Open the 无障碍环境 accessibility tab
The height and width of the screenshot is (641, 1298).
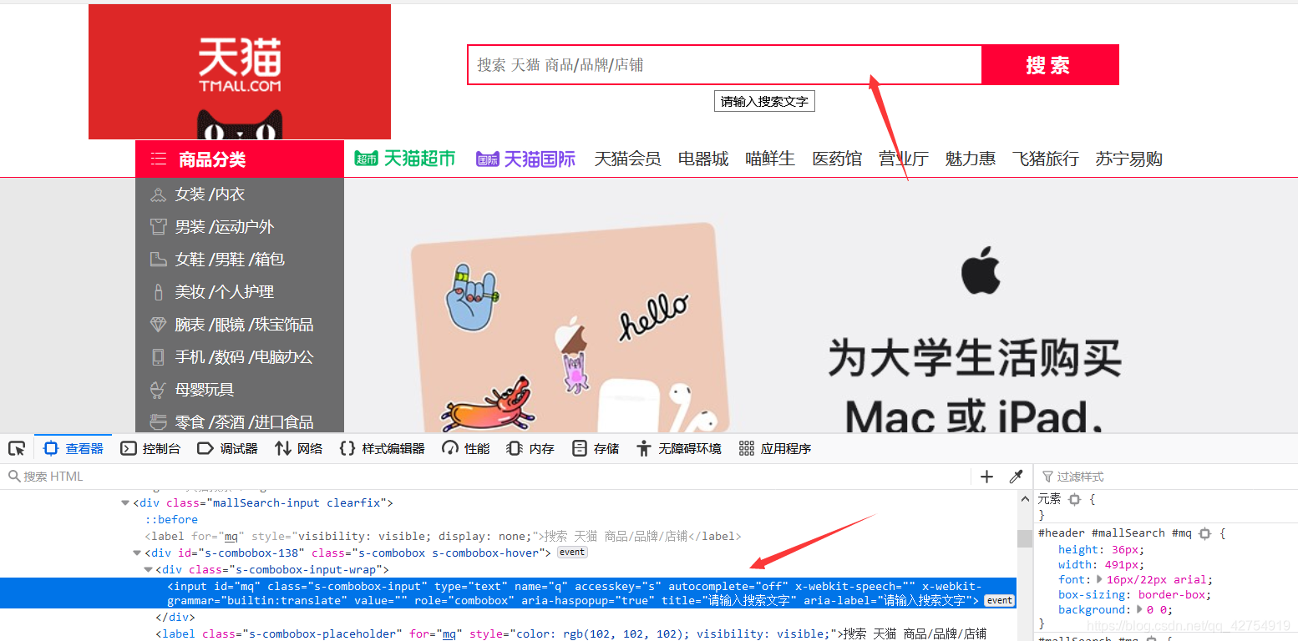(678, 449)
